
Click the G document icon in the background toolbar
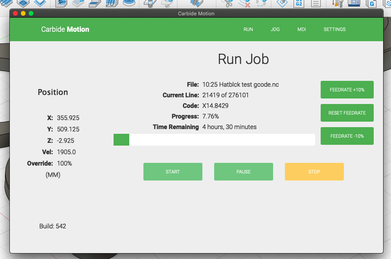pyautogui.click(x=371, y=4)
